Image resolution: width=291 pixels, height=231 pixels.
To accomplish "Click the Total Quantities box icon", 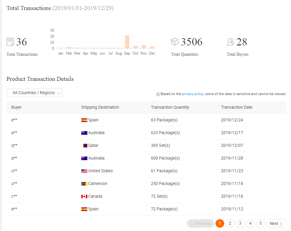I will (x=175, y=41).
